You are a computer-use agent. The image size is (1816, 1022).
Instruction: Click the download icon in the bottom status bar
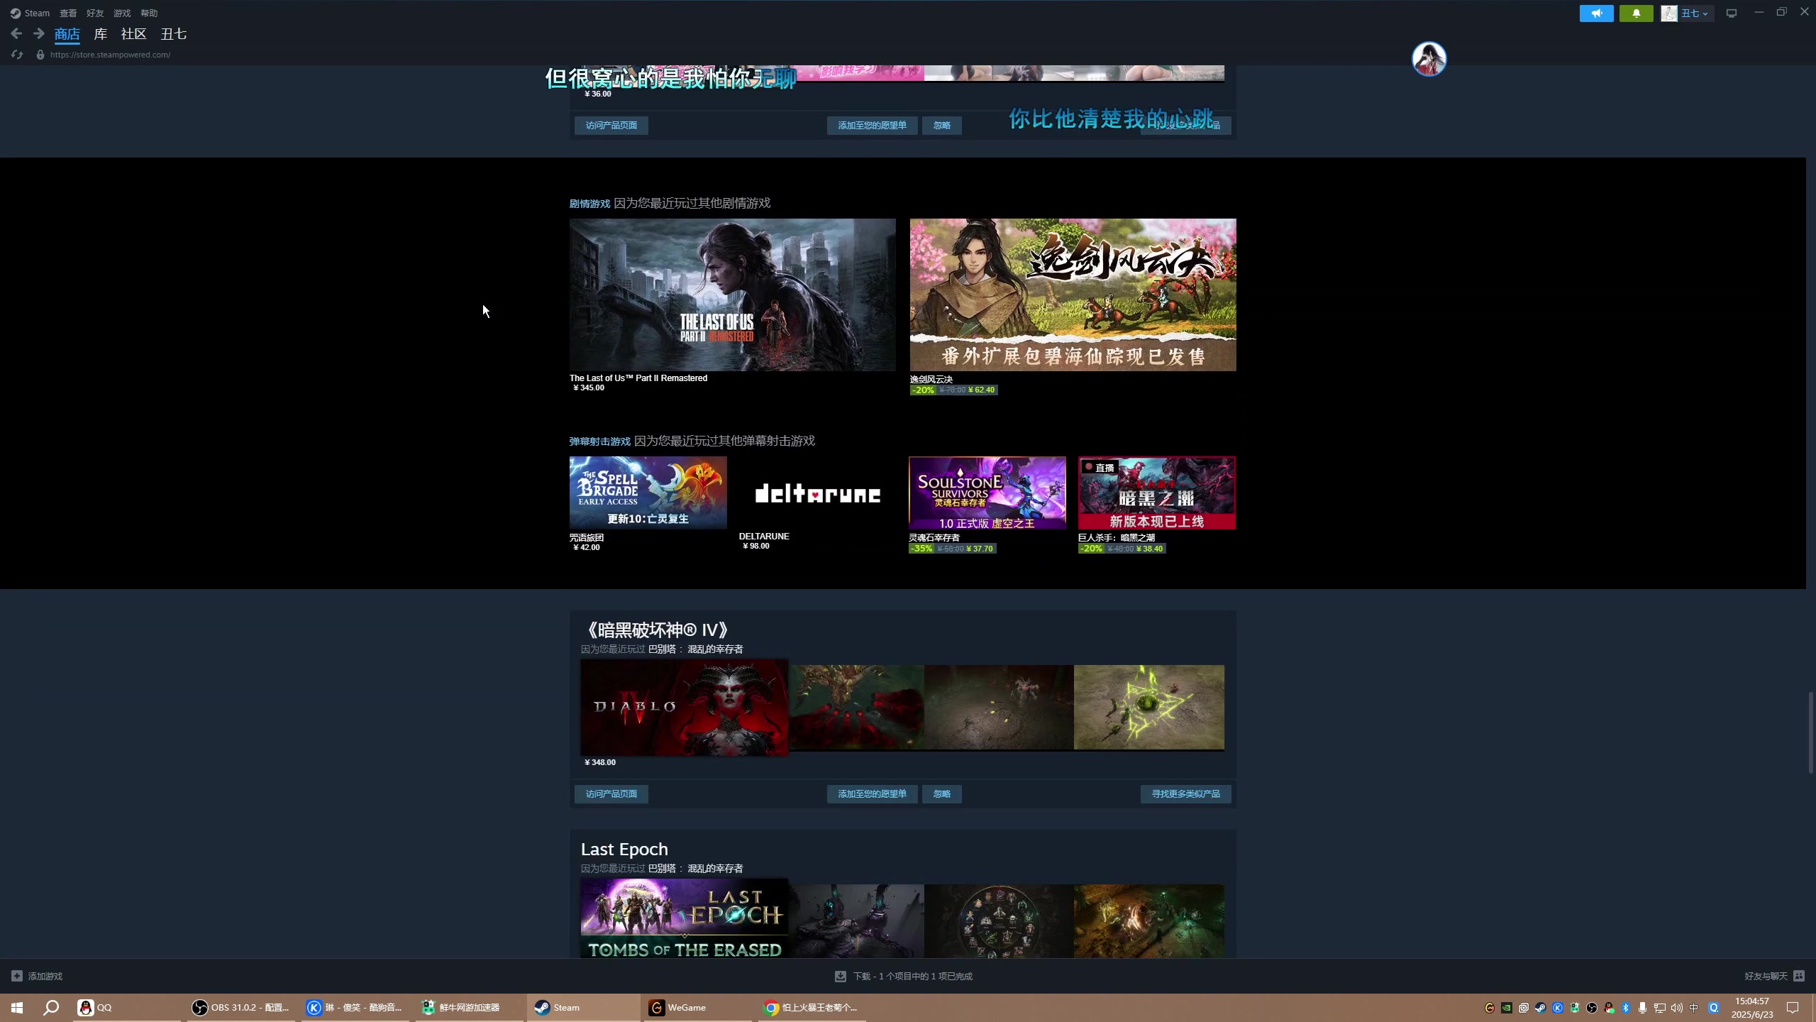click(x=841, y=976)
